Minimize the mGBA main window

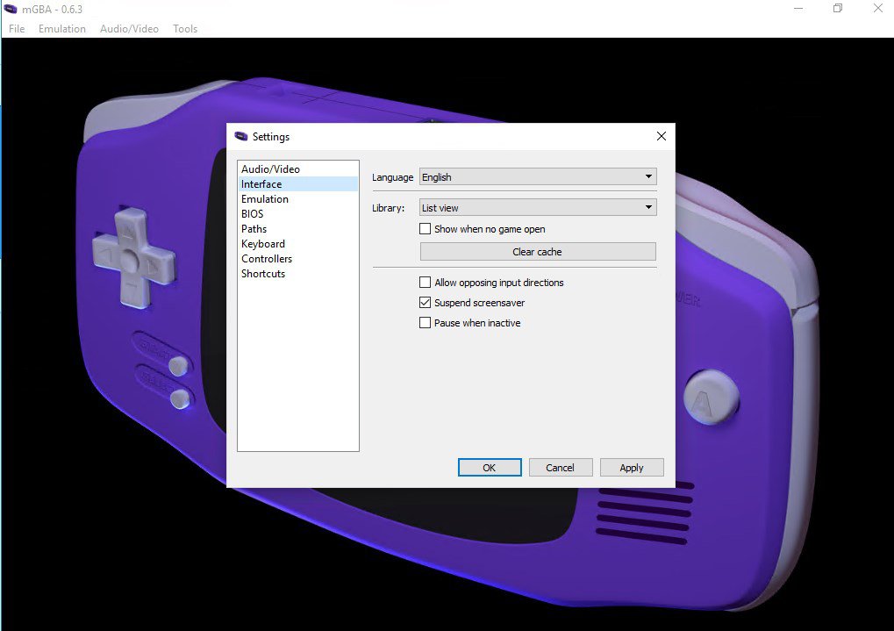[798, 9]
